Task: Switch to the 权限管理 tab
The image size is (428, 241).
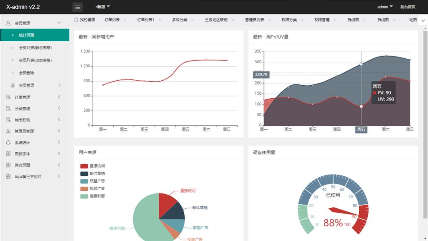Action: [322, 20]
